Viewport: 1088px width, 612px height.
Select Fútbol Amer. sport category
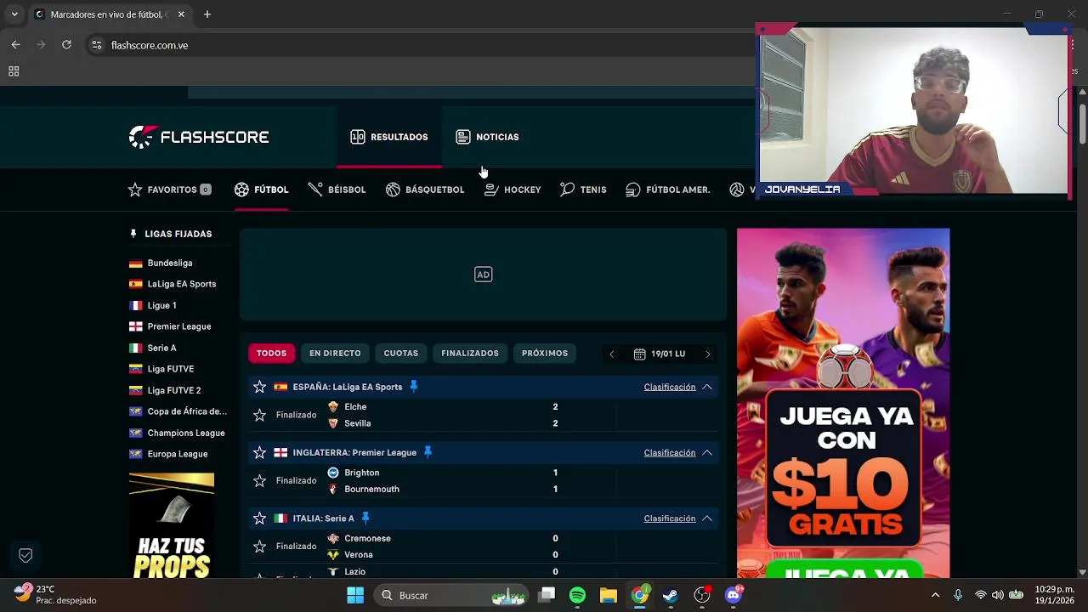point(668,190)
